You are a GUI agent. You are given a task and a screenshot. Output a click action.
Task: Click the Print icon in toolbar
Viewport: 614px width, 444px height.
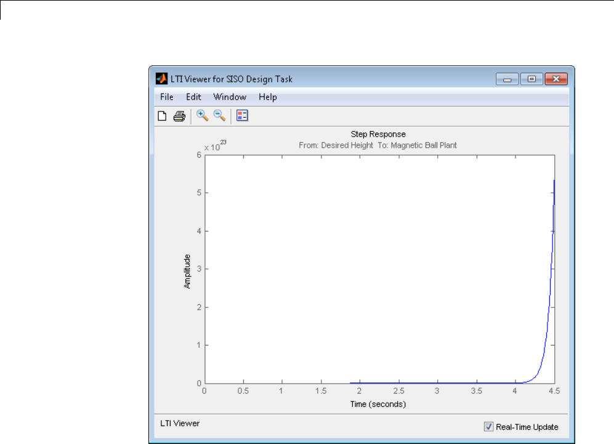coord(179,116)
